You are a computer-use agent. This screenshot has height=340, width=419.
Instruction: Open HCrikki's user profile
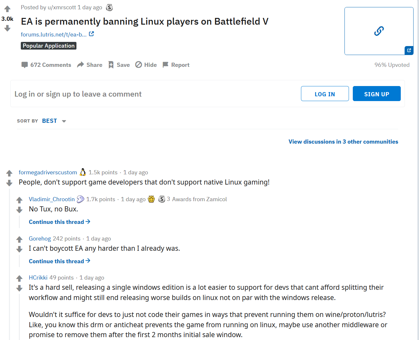click(38, 278)
